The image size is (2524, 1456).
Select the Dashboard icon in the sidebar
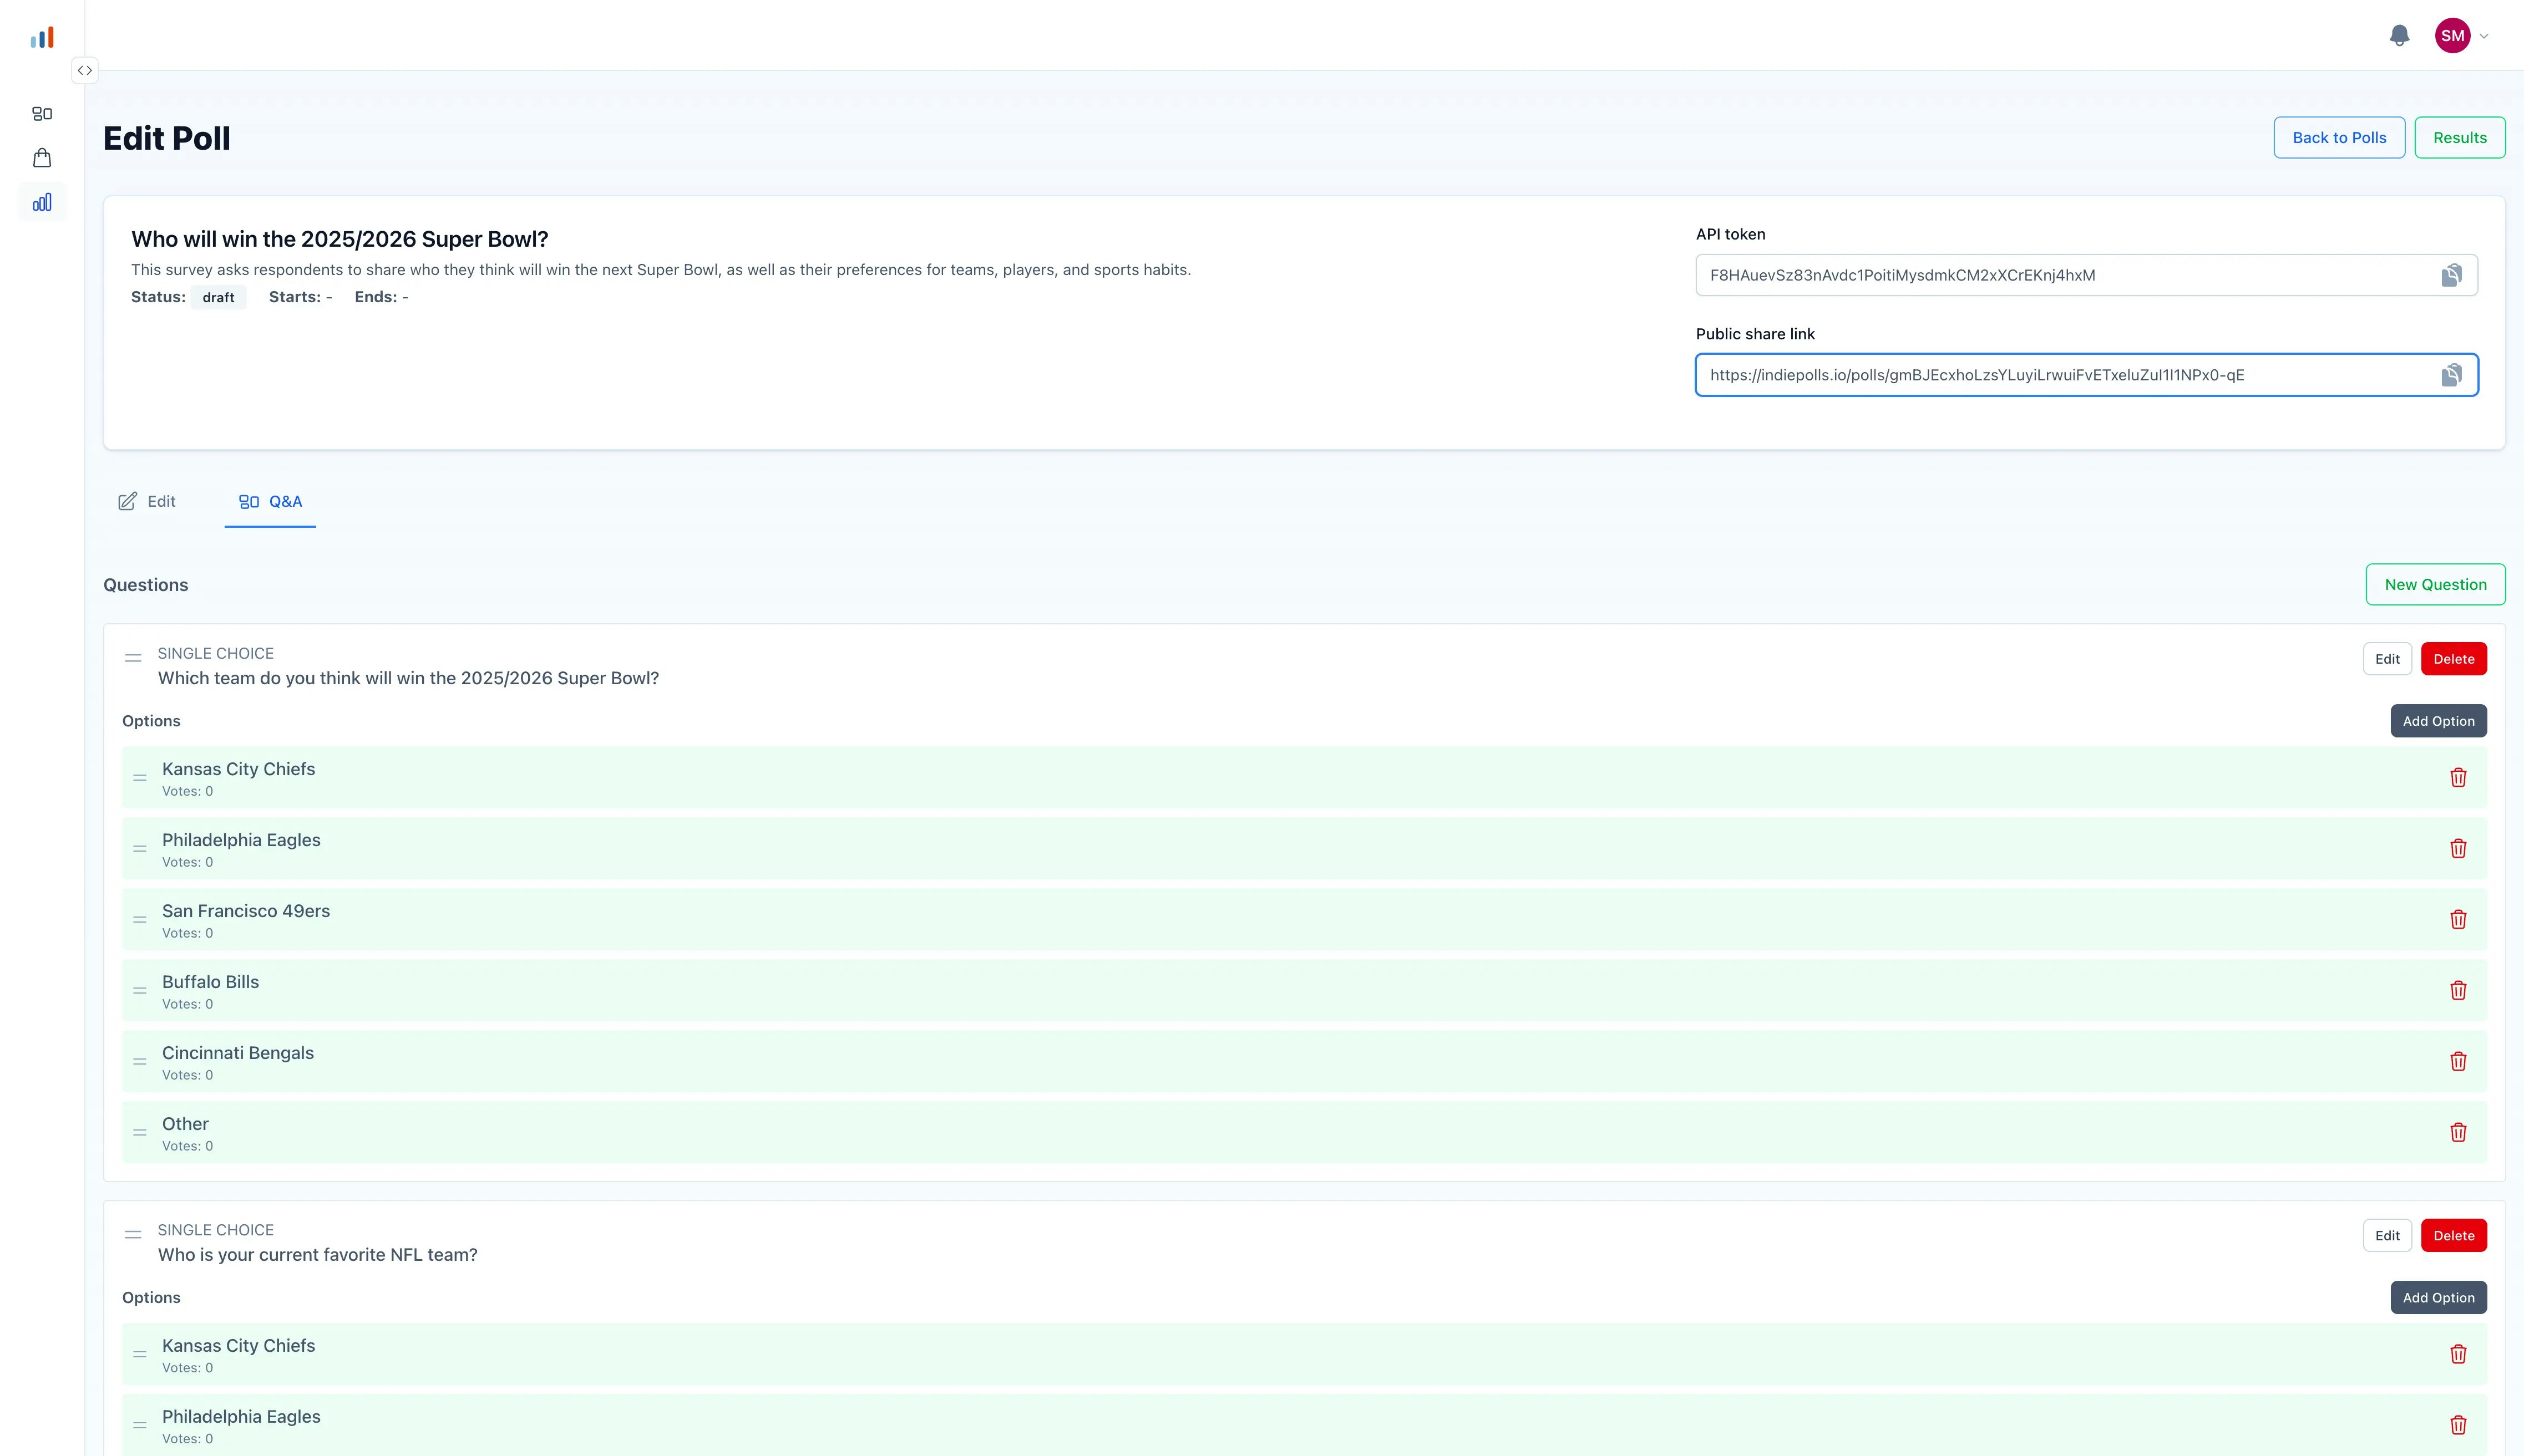(x=42, y=113)
